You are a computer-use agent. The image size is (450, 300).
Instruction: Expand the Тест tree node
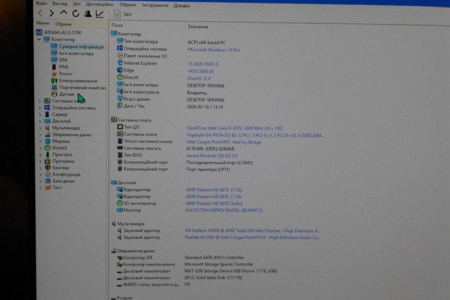coord(40,188)
